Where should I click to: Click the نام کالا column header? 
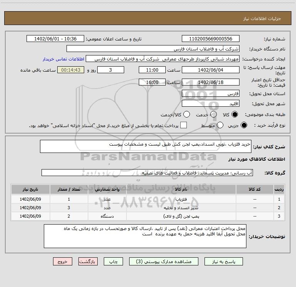[x=181, y=189]
